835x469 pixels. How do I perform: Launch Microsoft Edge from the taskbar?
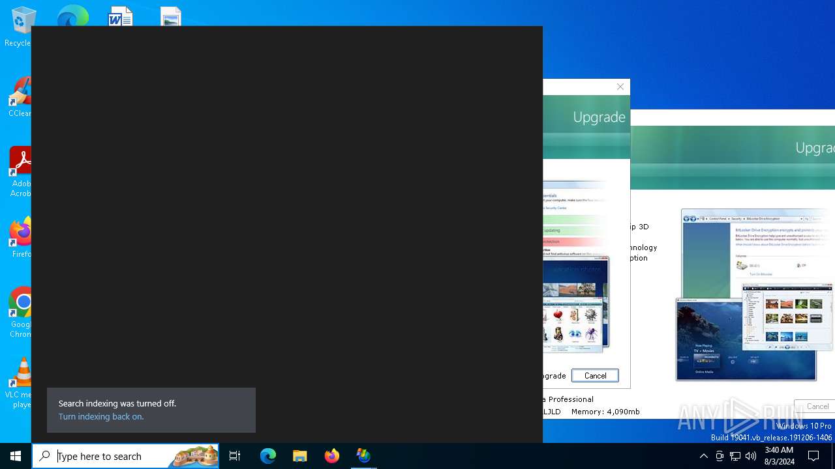pos(268,456)
